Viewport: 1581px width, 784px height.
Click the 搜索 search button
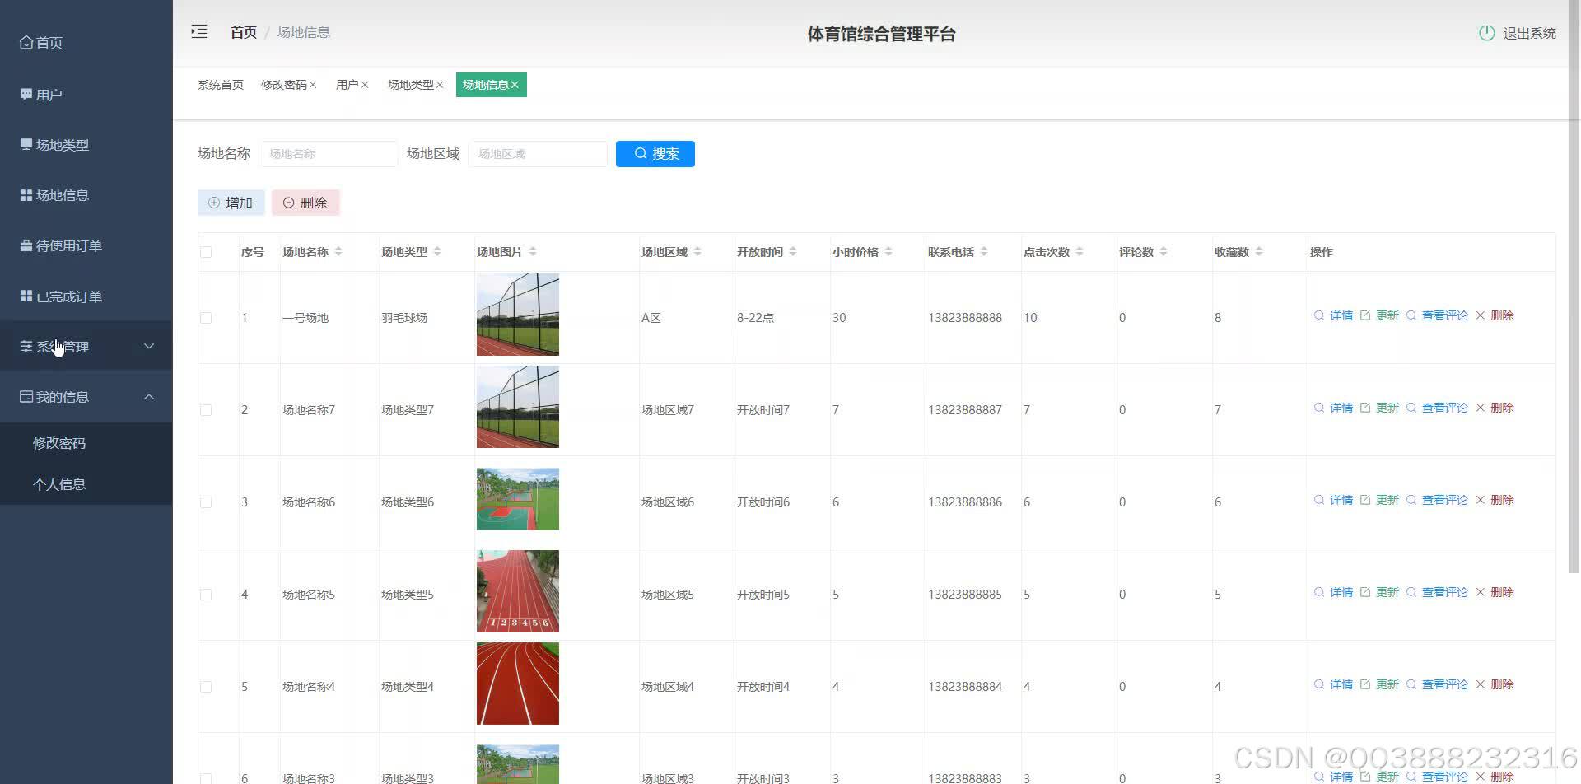tap(655, 154)
